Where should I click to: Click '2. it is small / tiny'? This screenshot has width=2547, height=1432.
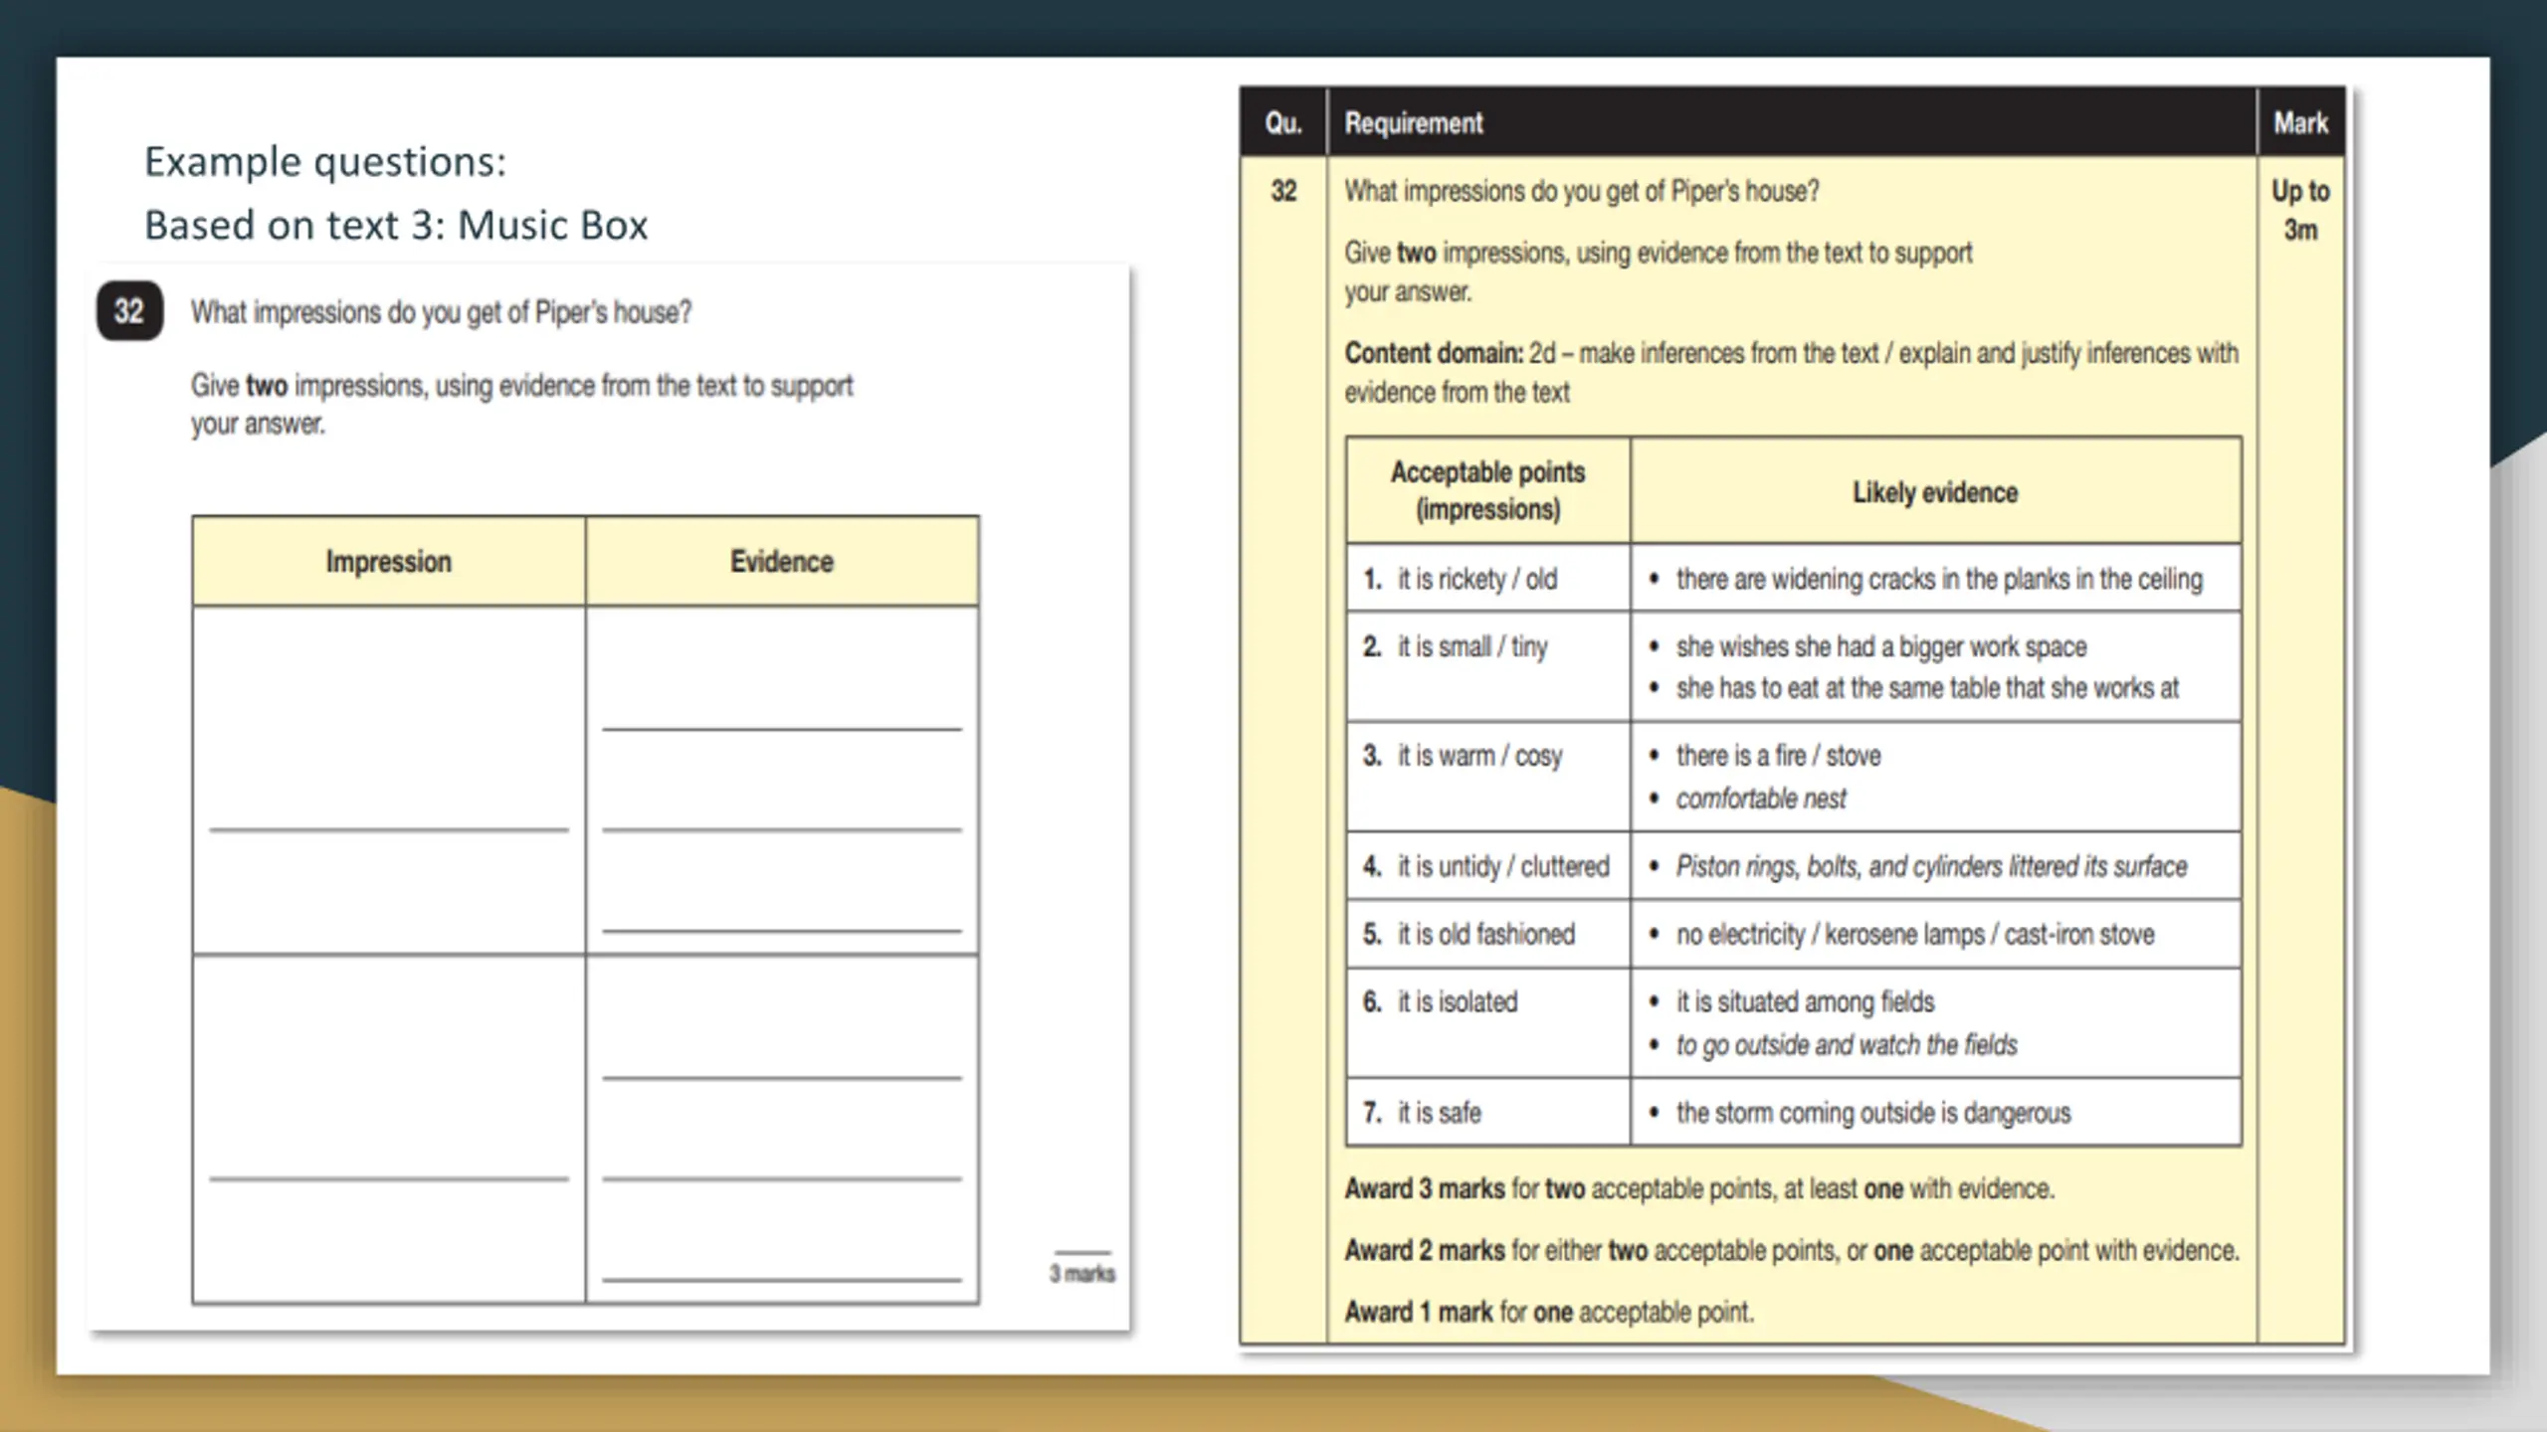coord(1456,647)
